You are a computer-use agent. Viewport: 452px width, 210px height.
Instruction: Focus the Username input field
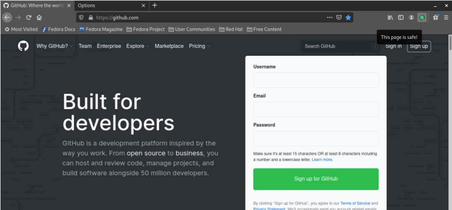pyautogui.click(x=316, y=80)
